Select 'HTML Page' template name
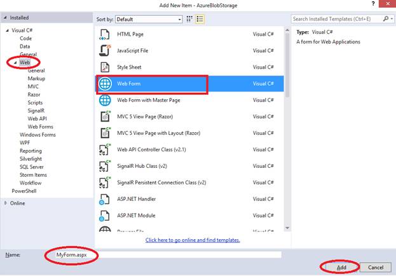This screenshot has height=276, width=396. [x=130, y=34]
